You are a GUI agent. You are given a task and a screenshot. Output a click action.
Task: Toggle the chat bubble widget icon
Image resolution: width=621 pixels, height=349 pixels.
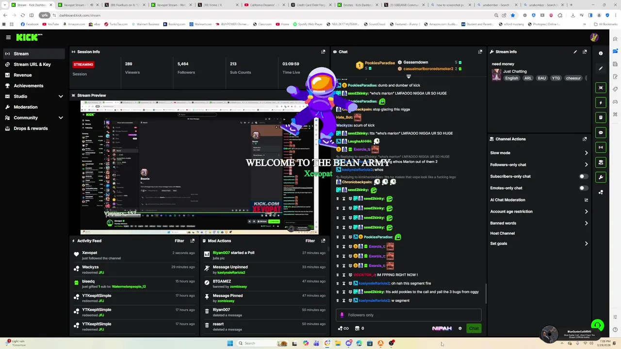coord(601,132)
